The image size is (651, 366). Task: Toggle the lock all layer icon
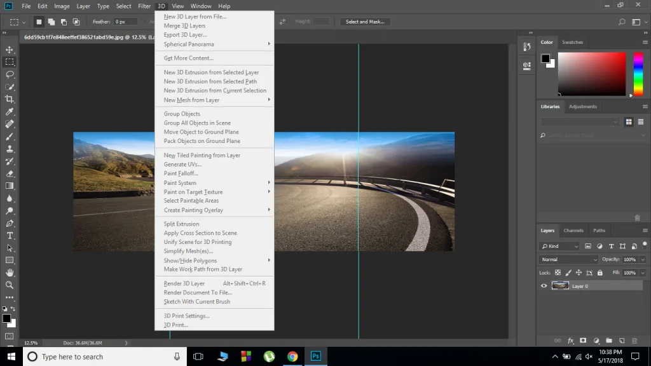tap(600, 273)
